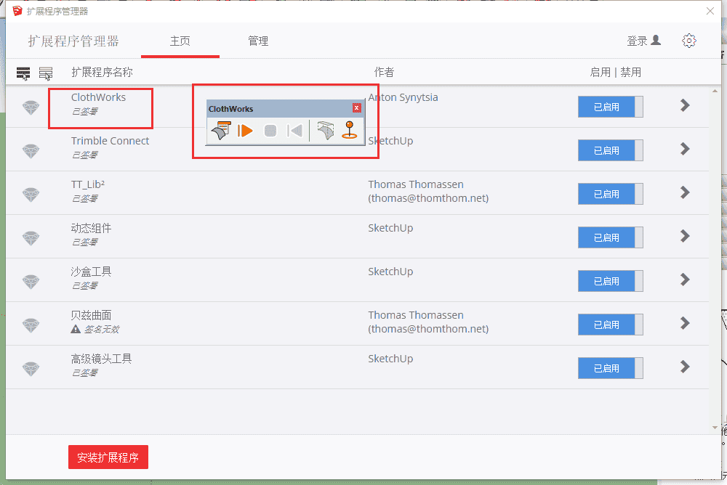Click 沙盒工具 gem icon
The height and width of the screenshot is (485, 727).
(x=31, y=282)
